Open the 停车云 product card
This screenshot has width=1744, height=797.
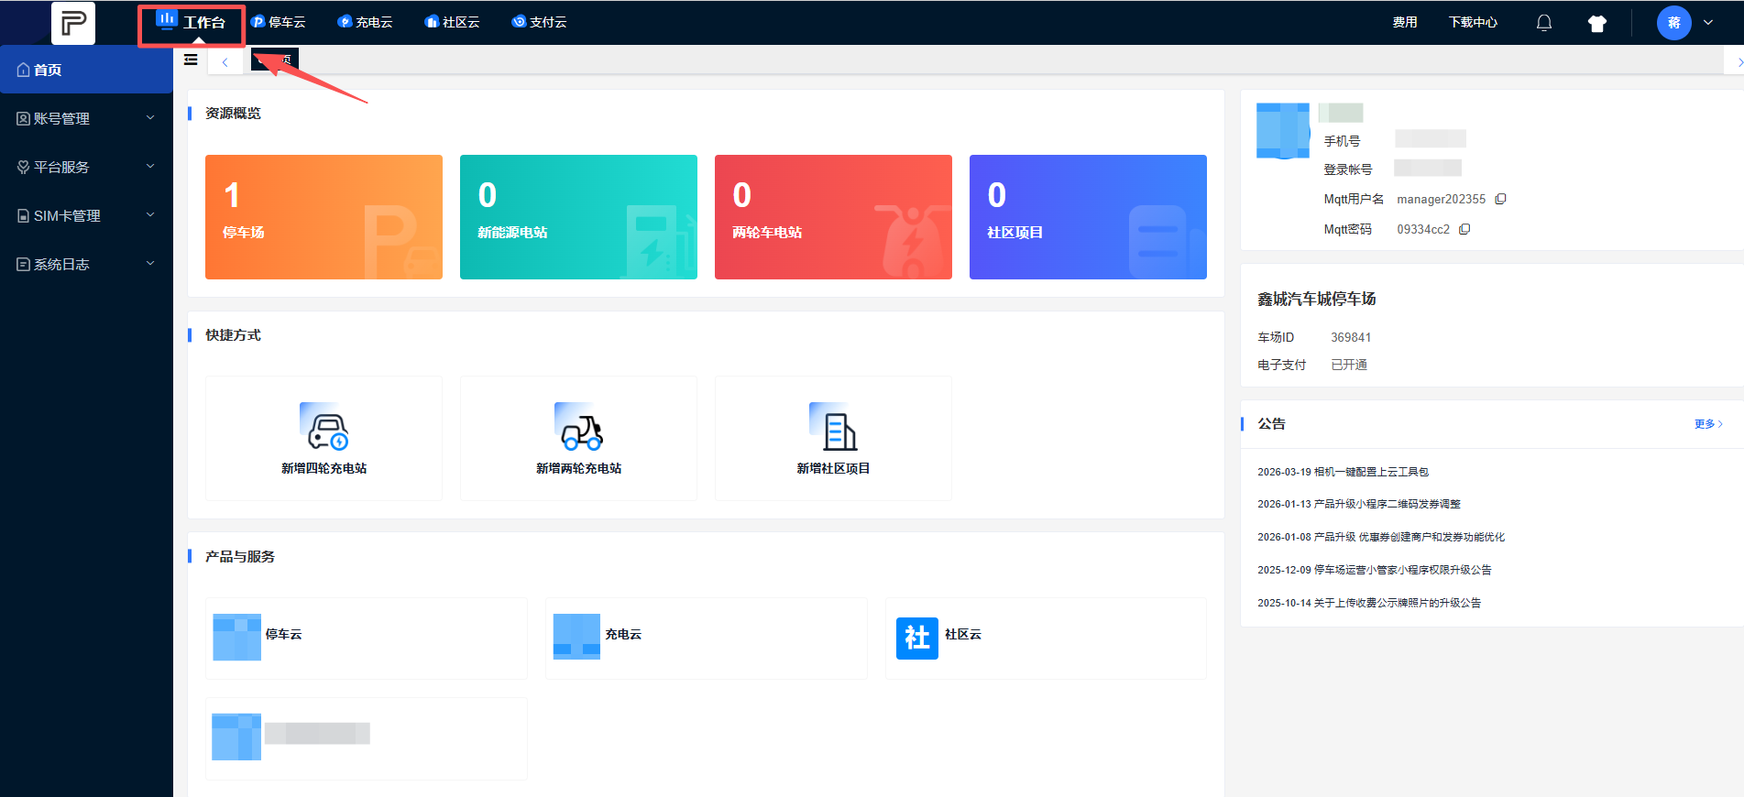(x=367, y=639)
